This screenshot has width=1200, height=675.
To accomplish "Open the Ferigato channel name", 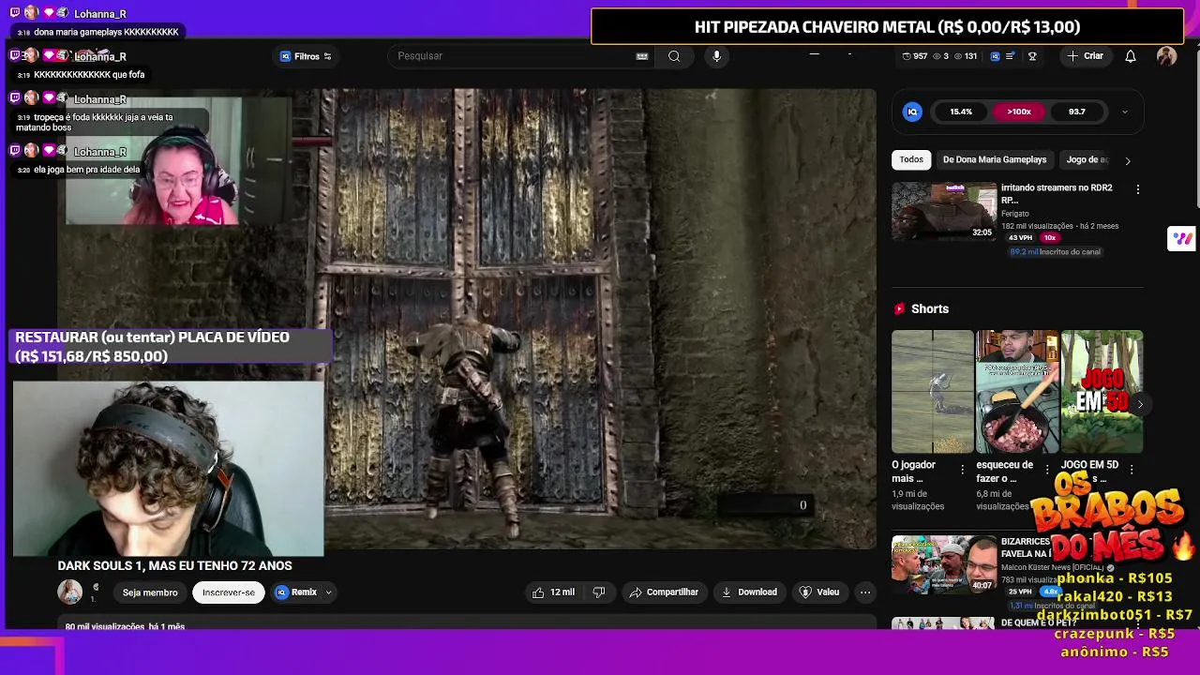I will click(1015, 214).
